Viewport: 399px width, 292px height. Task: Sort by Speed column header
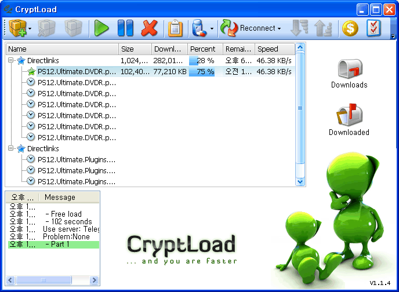tap(275, 49)
